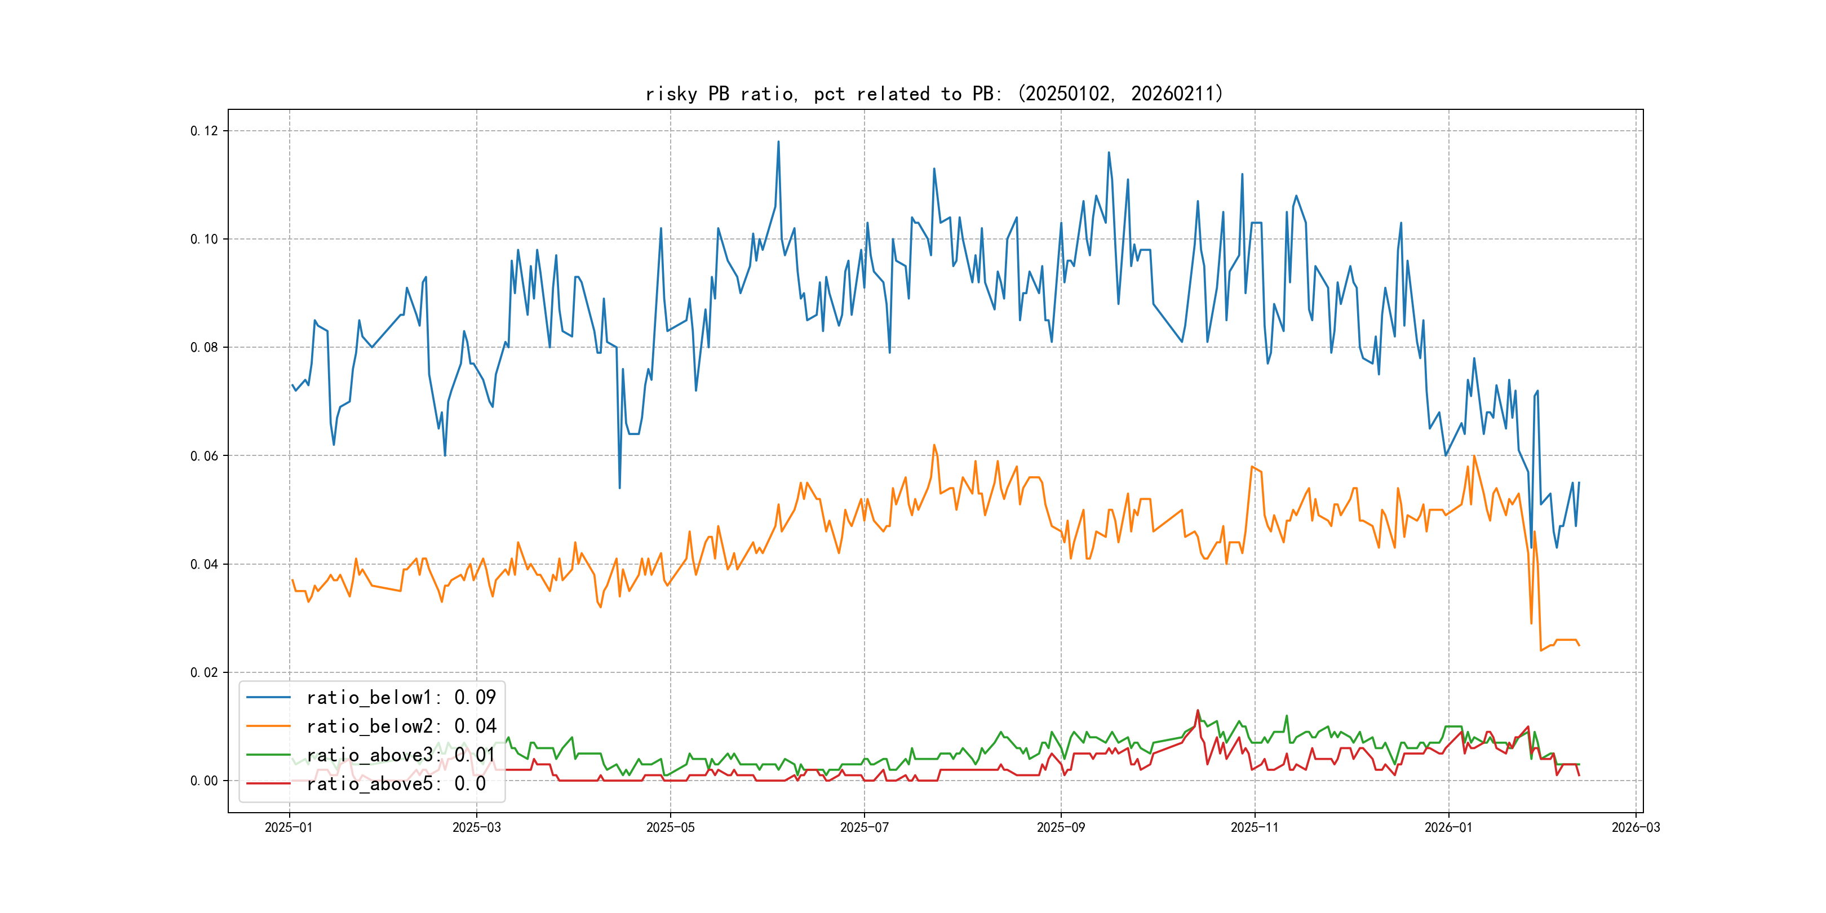Image resolution: width=1826 pixels, height=913 pixels.
Task: Click the 2025-09 x-axis tick label
Action: (x=1061, y=827)
